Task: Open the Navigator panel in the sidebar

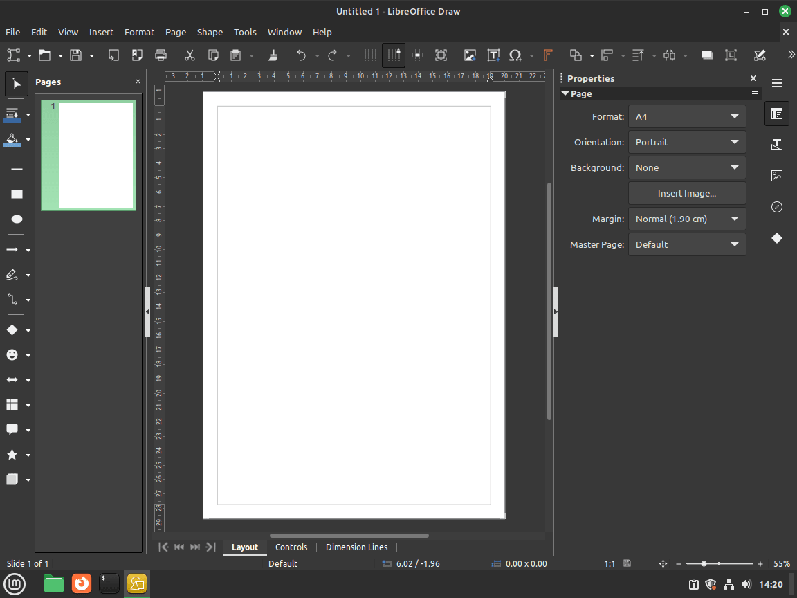Action: pos(776,207)
